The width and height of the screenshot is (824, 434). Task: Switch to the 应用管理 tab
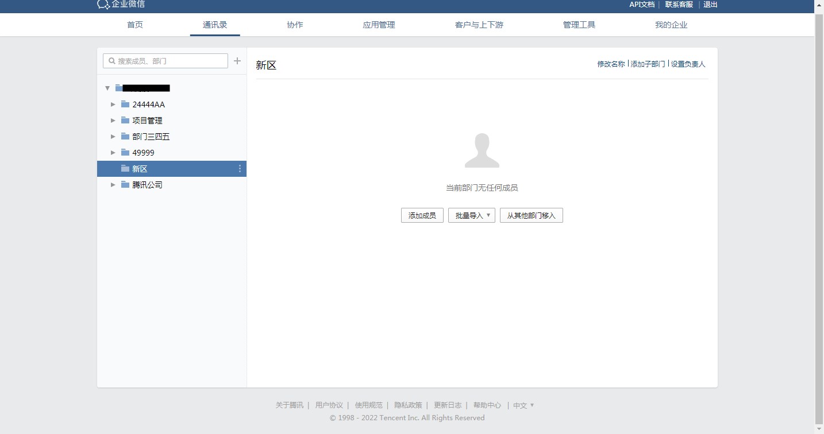point(379,25)
